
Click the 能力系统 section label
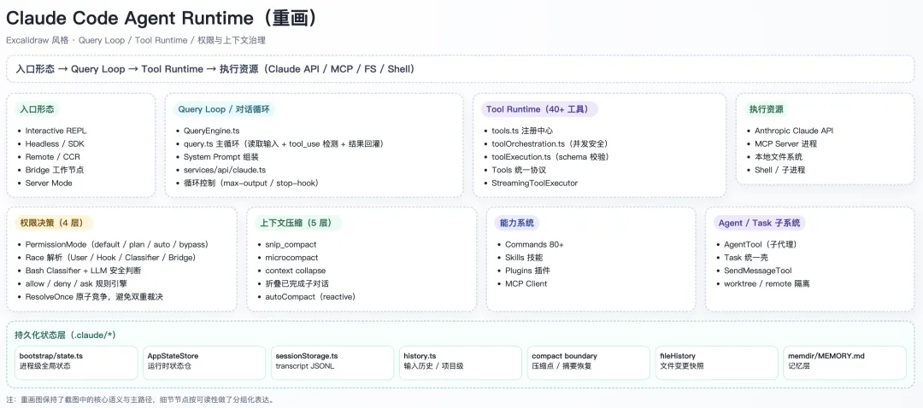click(516, 224)
